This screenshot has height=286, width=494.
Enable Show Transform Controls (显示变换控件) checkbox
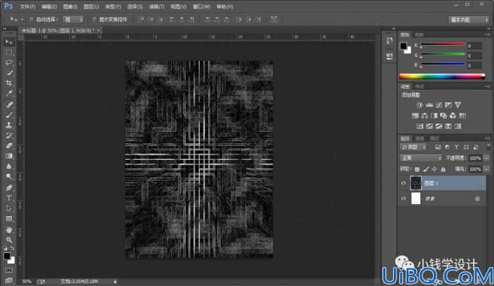pyautogui.click(x=94, y=19)
